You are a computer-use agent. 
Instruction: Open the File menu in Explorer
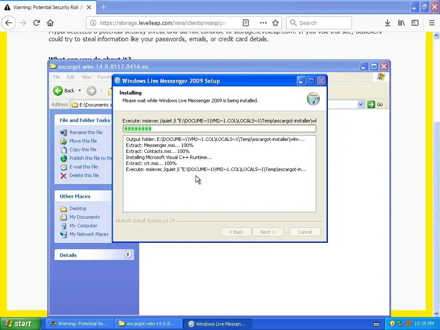click(56, 77)
